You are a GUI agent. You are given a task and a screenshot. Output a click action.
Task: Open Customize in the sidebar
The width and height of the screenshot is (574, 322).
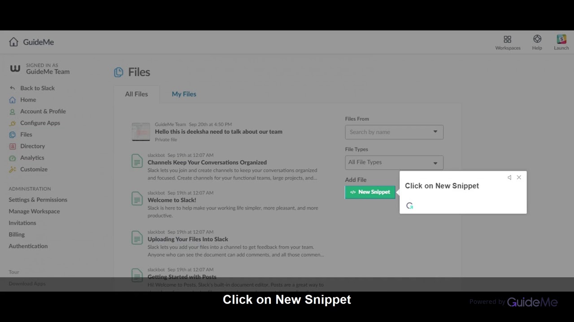(x=34, y=169)
